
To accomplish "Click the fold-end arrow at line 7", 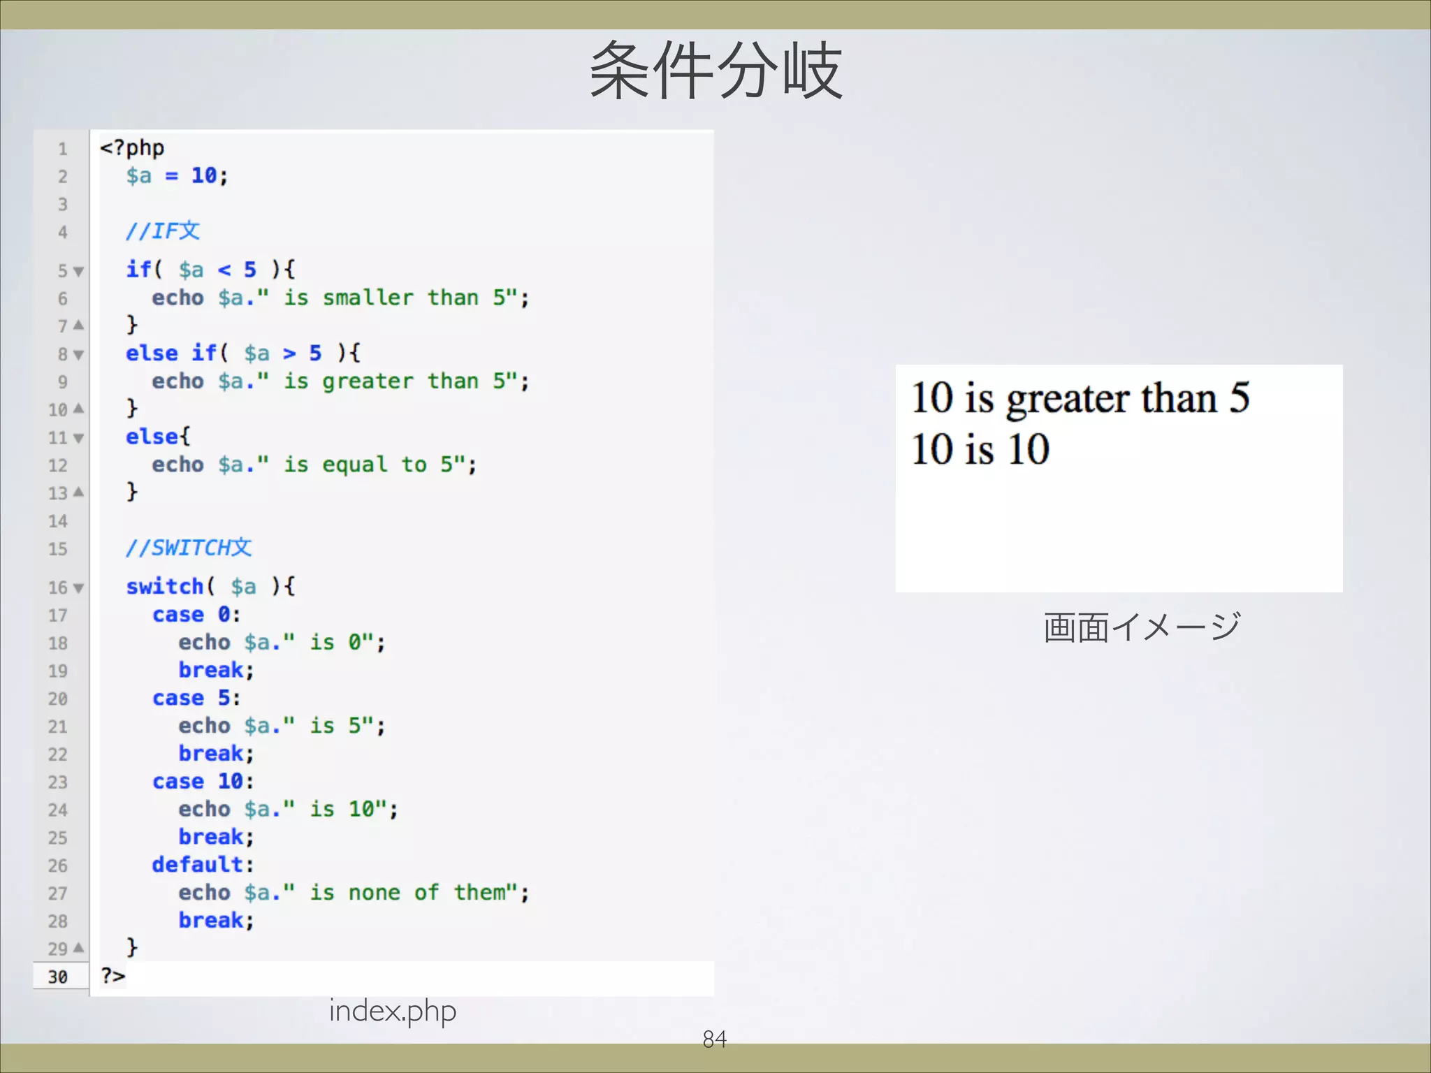I will point(78,325).
